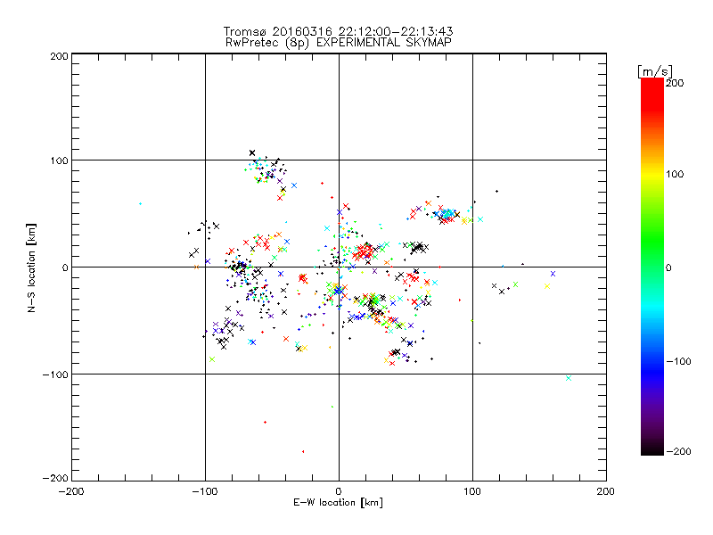713x535 pixels.
Task: Click the colorbar tick label −100
Action: (x=678, y=361)
